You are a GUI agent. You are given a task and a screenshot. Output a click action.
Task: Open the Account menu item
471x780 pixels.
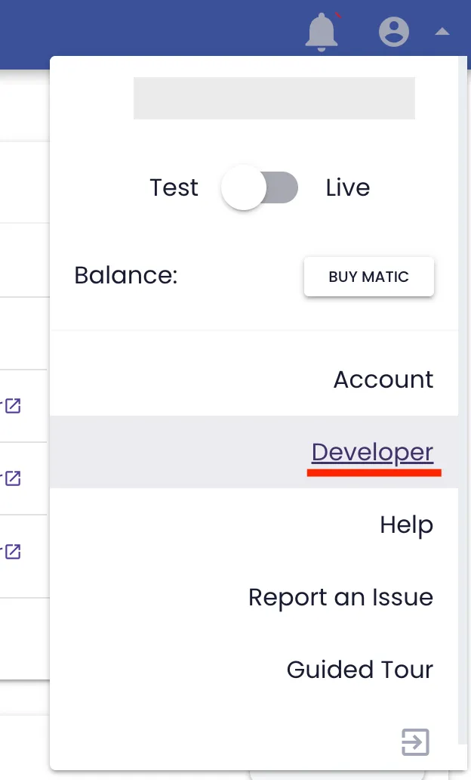(x=383, y=379)
